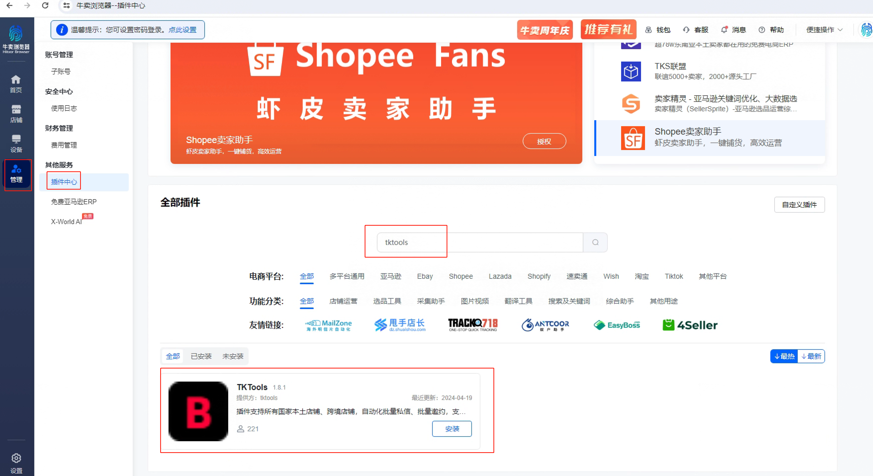Viewport: 873px width, 476px height.
Task: Open 子账号 in the side menu
Action: point(61,71)
